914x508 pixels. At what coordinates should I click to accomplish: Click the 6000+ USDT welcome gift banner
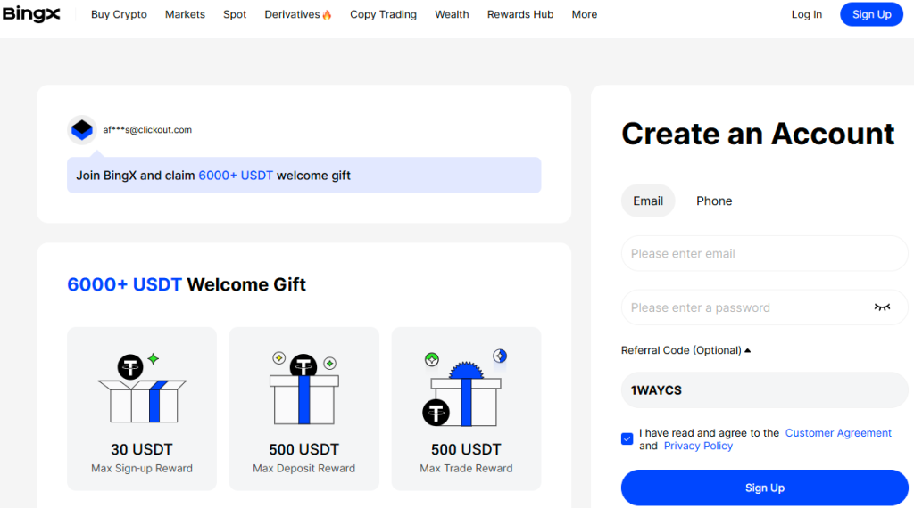(x=303, y=176)
